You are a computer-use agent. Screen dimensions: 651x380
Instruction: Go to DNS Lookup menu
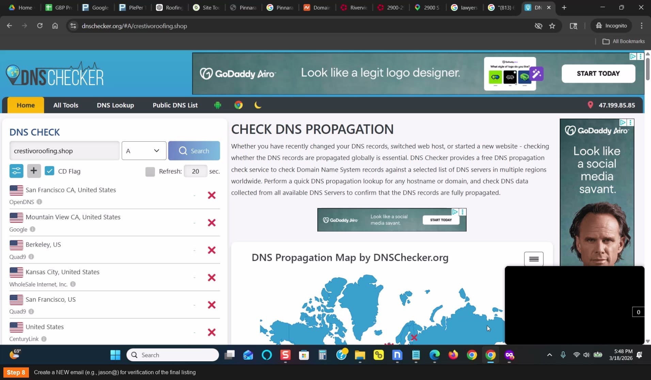(x=115, y=105)
